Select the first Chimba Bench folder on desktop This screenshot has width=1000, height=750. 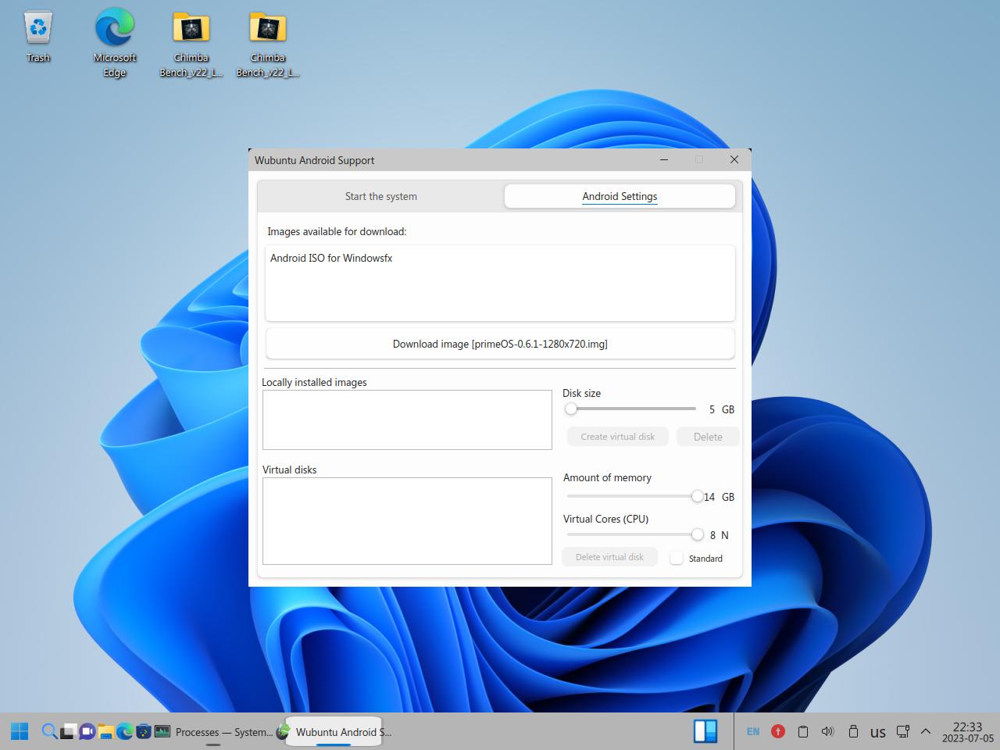click(191, 43)
